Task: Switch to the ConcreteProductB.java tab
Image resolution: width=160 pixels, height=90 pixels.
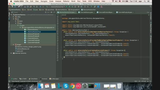Action: pos(105,12)
